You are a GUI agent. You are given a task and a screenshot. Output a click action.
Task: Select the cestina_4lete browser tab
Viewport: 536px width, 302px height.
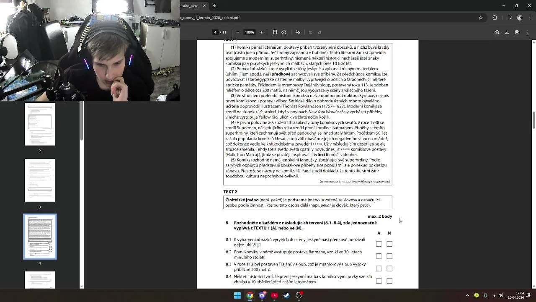pyautogui.click(x=191, y=5)
